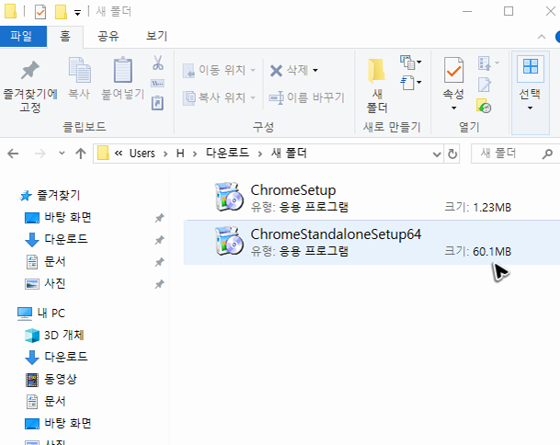Image resolution: width=560 pixels, height=445 pixels.
Task: Click the 속성 properties checkmark icon
Action: [453, 71]
